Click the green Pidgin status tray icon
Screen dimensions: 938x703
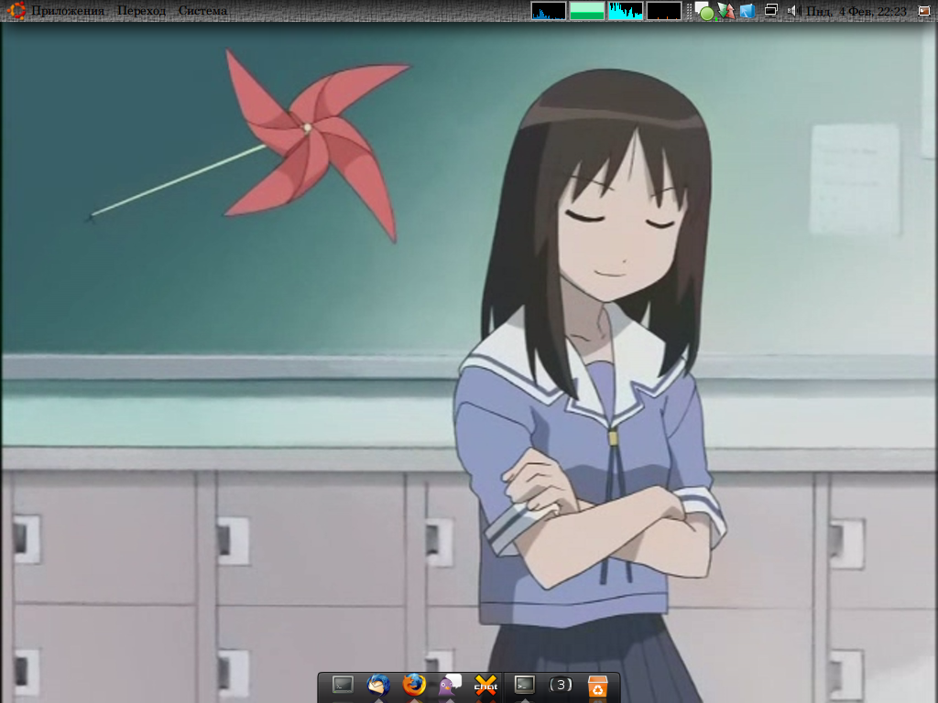pyautogui.click(x=704, y=11)
